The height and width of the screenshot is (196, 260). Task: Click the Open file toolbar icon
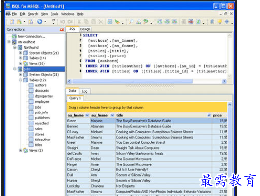20,22
